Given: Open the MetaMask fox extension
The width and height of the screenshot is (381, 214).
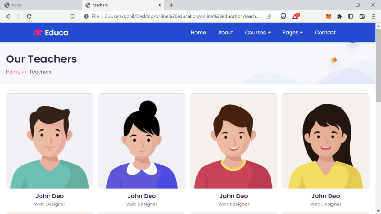Looking at the screenshot, I should [x=329, y=16].
